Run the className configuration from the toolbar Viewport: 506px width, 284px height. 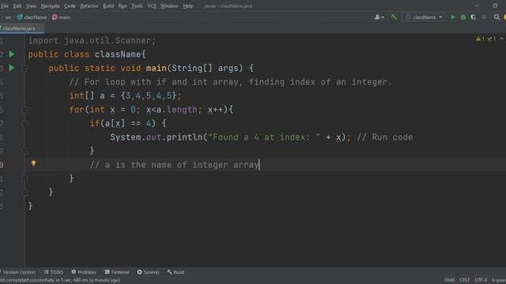[453, 17]
